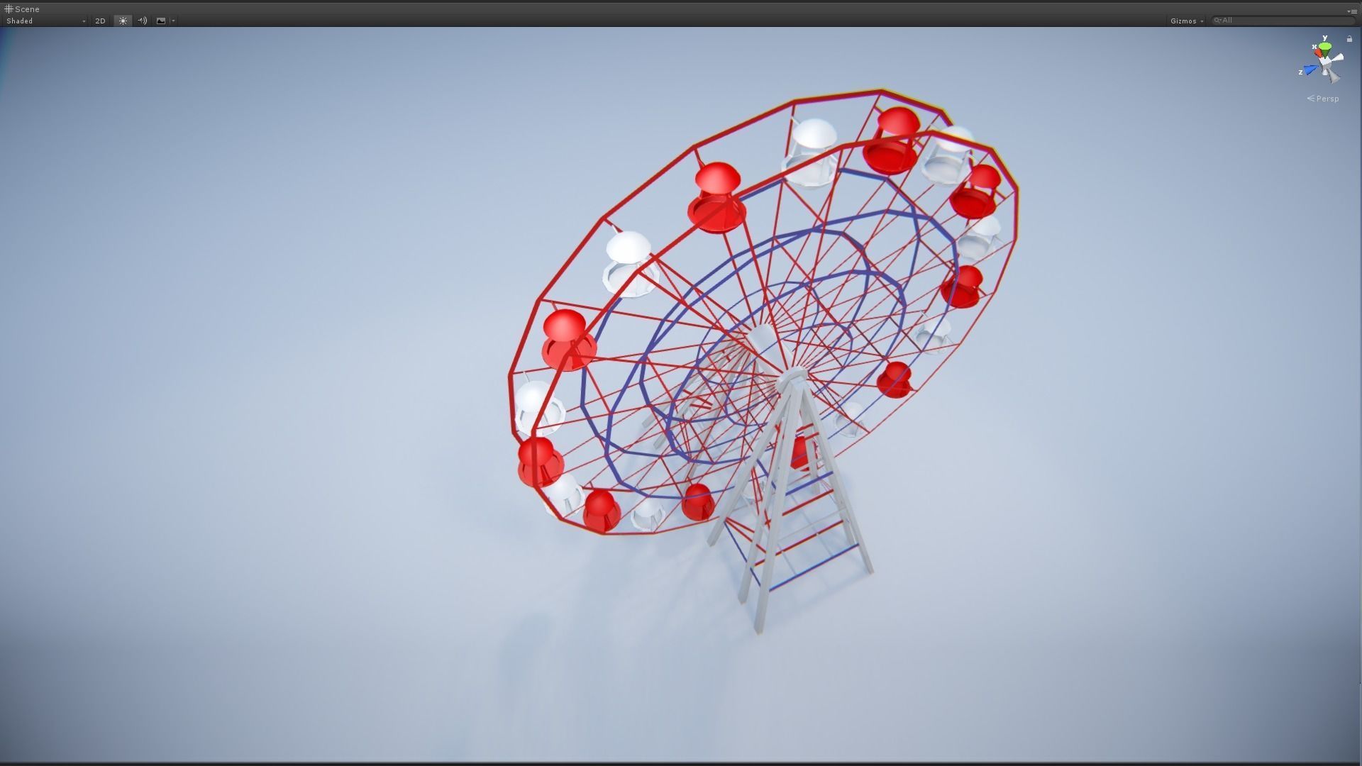Click the search magnifier filter selector

click(x=1217, y=20)
